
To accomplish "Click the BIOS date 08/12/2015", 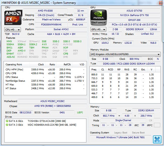I will [25, 113].
